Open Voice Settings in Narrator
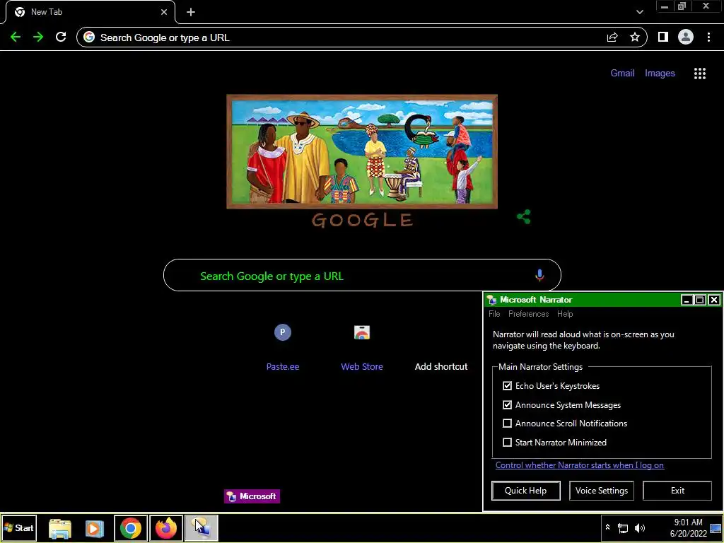Image resolution: width=724 pixels, height=543 pixels. [602, 491]
